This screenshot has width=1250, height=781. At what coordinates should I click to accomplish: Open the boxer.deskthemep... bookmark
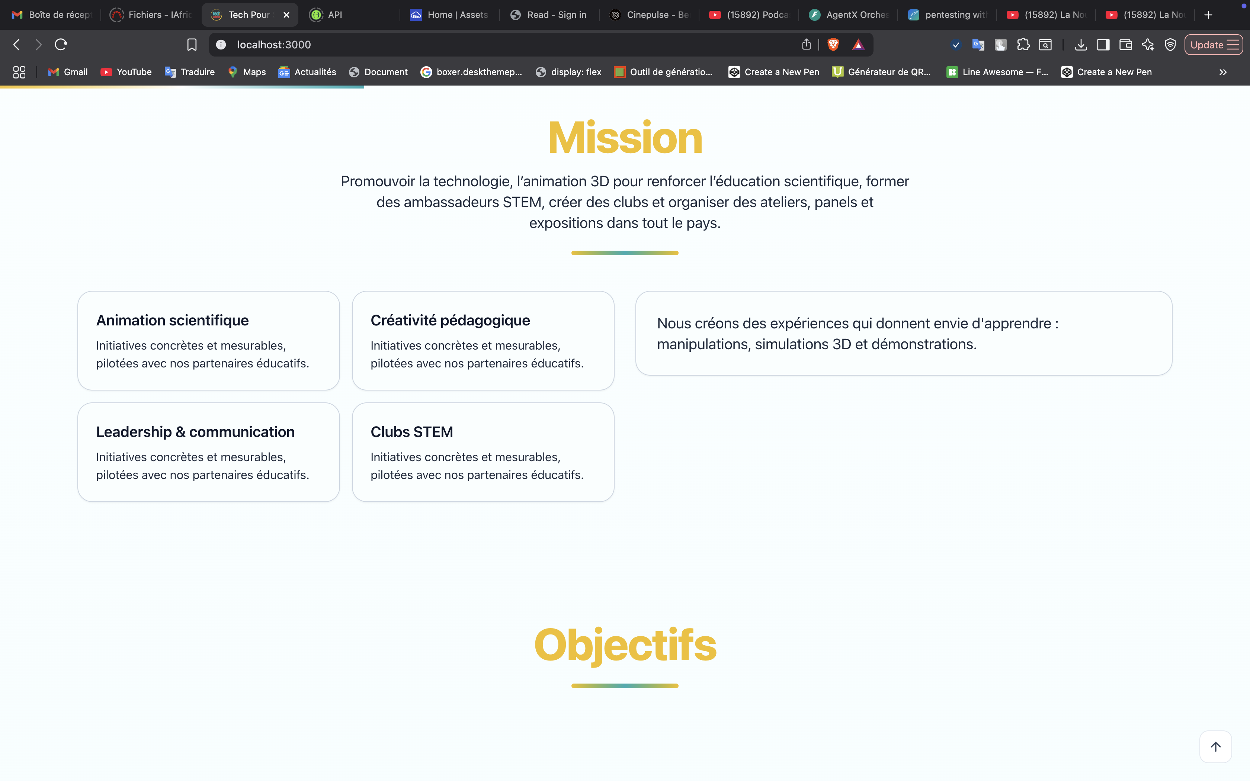pyautogui.click(x=471, y=72)
